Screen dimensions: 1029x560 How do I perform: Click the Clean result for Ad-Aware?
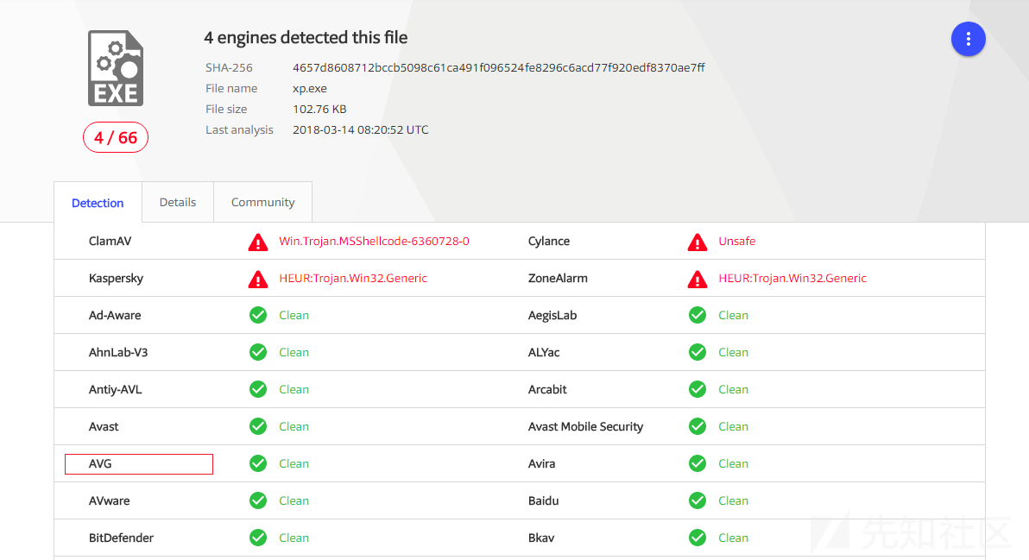(294, 316)
